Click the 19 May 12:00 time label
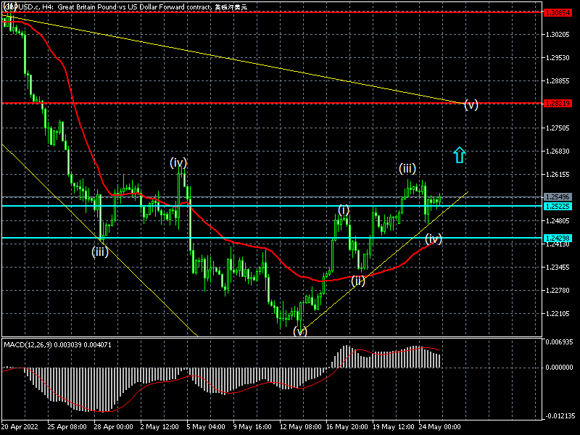This screenshot has height=435, width=580. pos(393,426)
